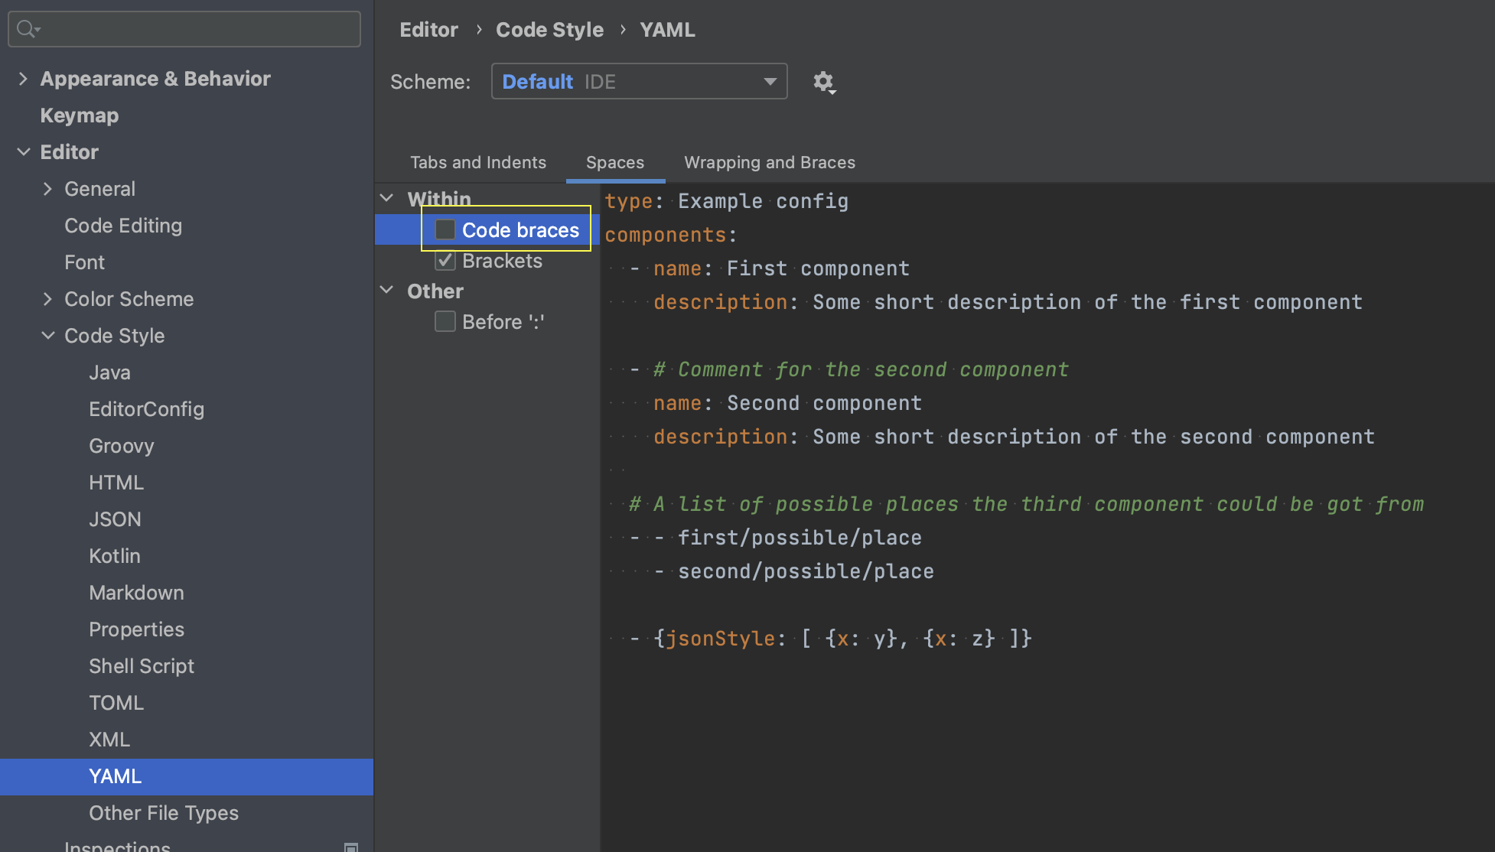Image resolution: width=1495 pixels, height=852 pixels.
Task: Click the Code Style breadcrumb link
Action: pos(549,29)
